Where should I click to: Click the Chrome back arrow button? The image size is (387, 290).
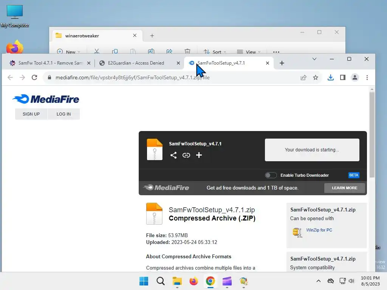(x=10, y=77)
